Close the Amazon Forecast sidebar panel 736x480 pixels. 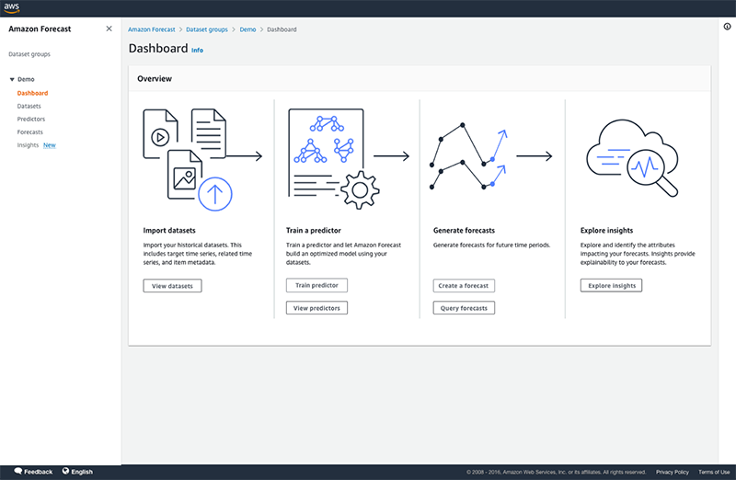tap(109, 29)
